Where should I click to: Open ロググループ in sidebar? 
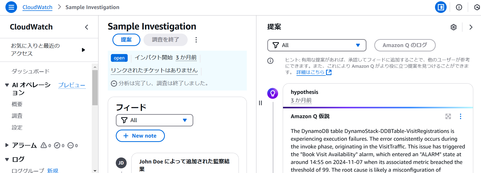pyautogui.click(x=28, y=170)
